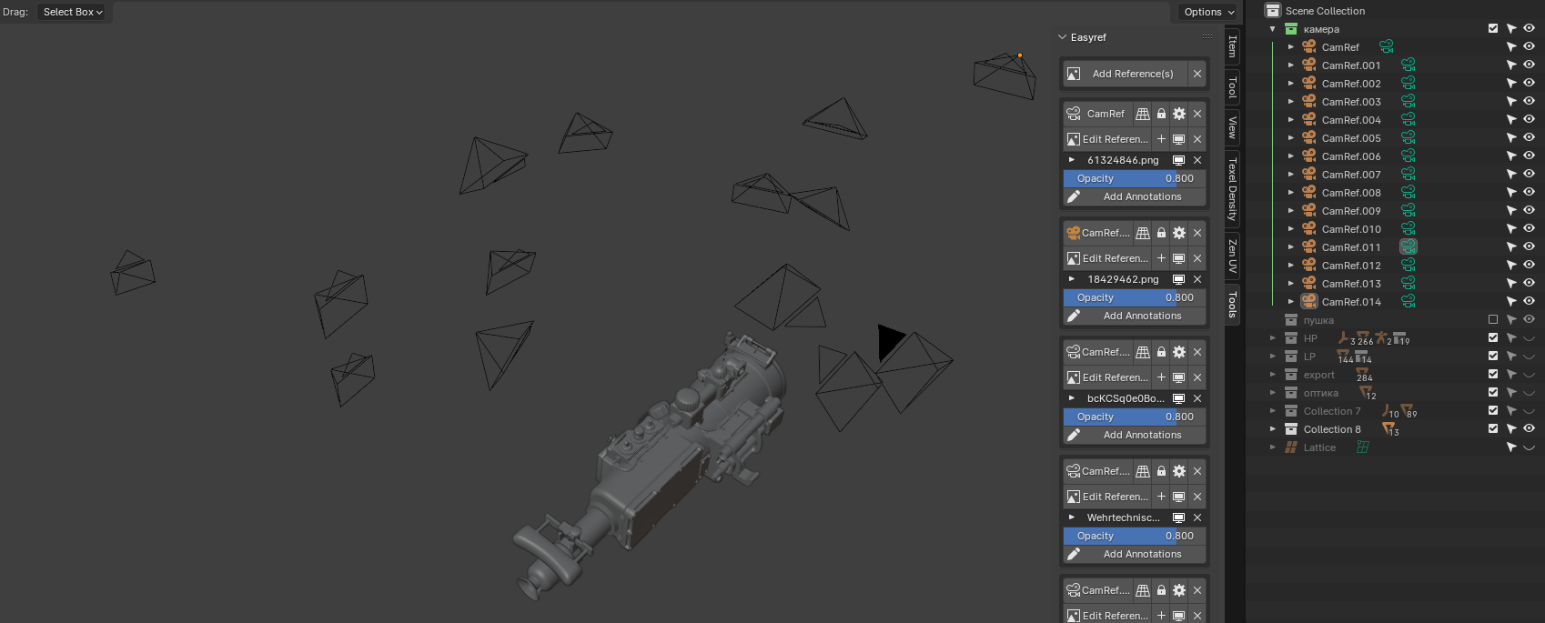1545x623 pixels.
Task: Open the Texel Density tab
Action: pos(1232,188)
